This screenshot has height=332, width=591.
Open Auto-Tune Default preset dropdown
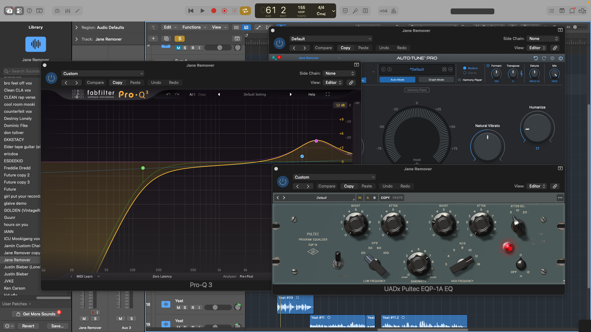click(x=331, y=39)
